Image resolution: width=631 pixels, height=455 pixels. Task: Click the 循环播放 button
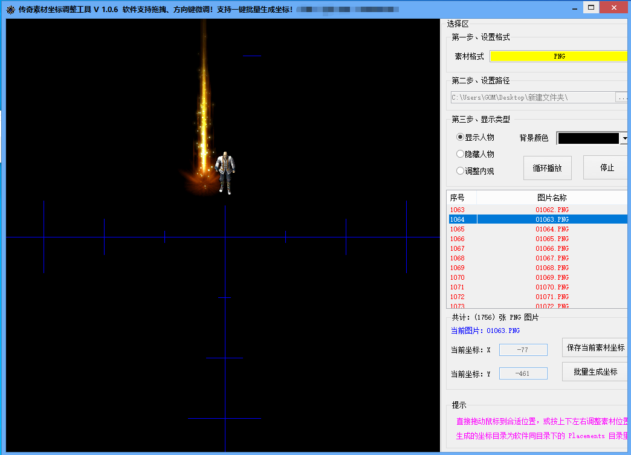coord(547,168)
